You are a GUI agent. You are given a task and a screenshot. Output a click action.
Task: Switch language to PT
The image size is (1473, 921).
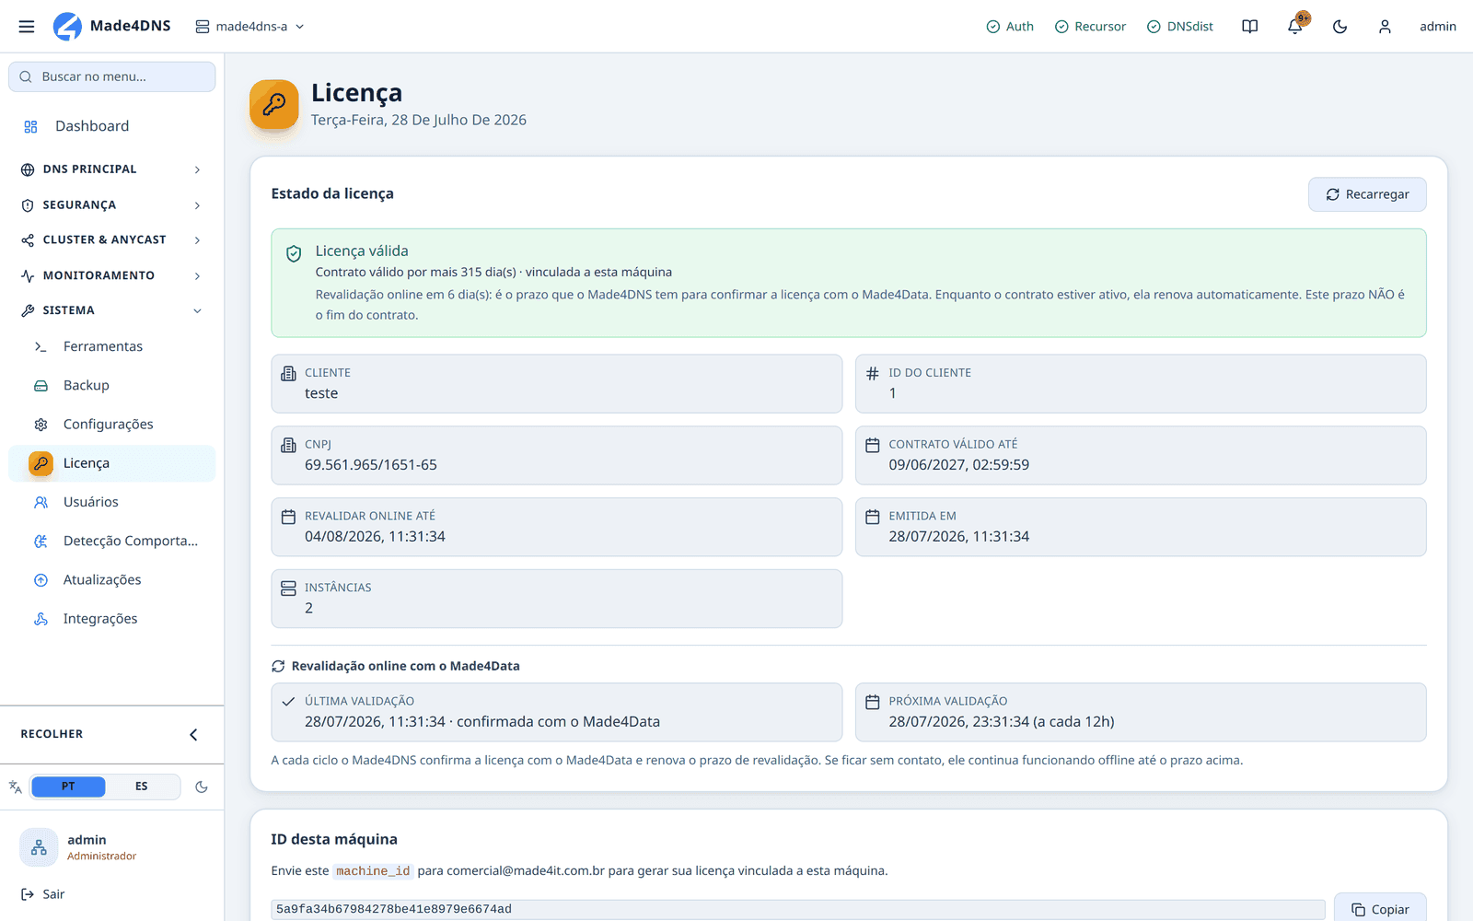point(68,787)
